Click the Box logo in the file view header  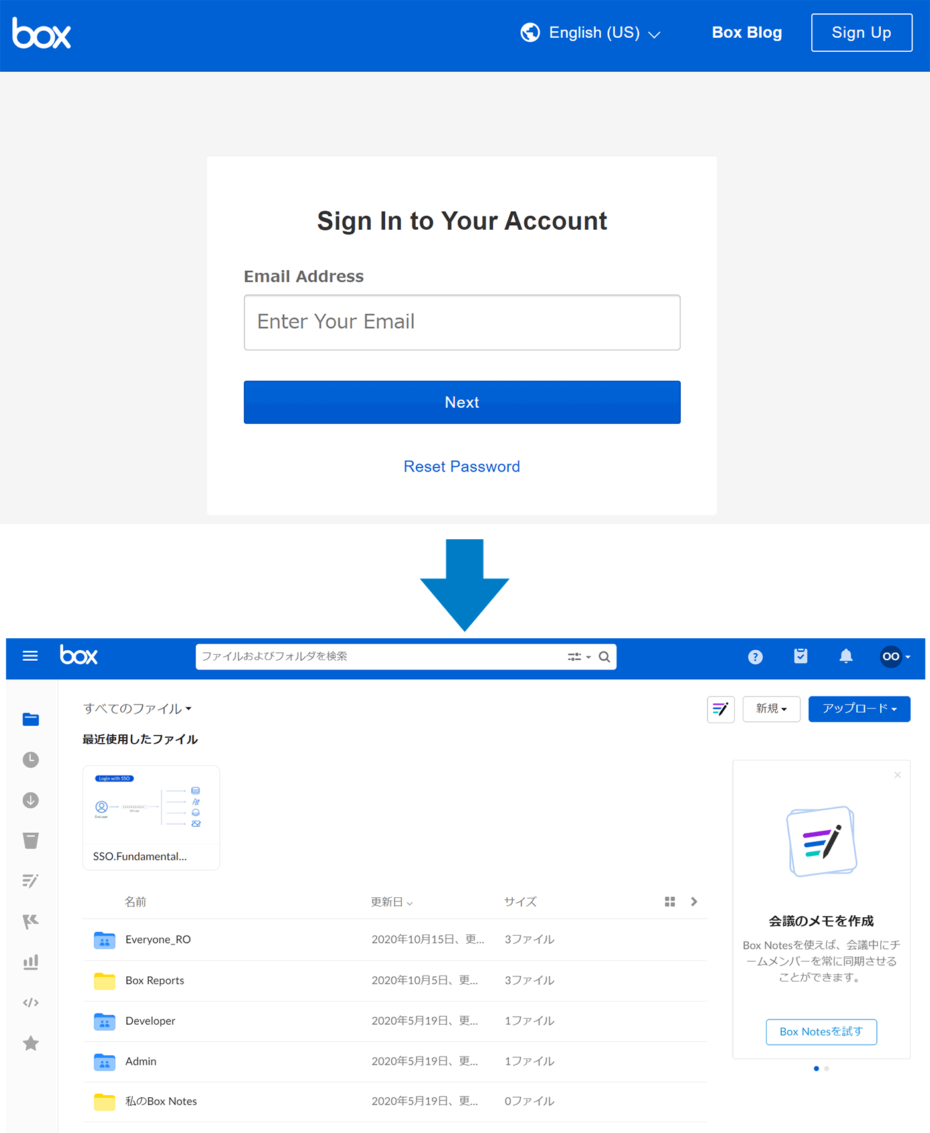[x=79, y=655]
